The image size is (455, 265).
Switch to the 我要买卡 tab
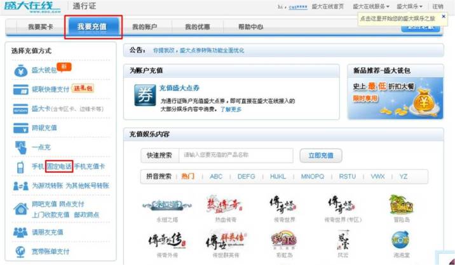40,27
